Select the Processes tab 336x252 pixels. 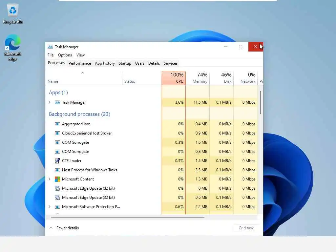[56, 63]
